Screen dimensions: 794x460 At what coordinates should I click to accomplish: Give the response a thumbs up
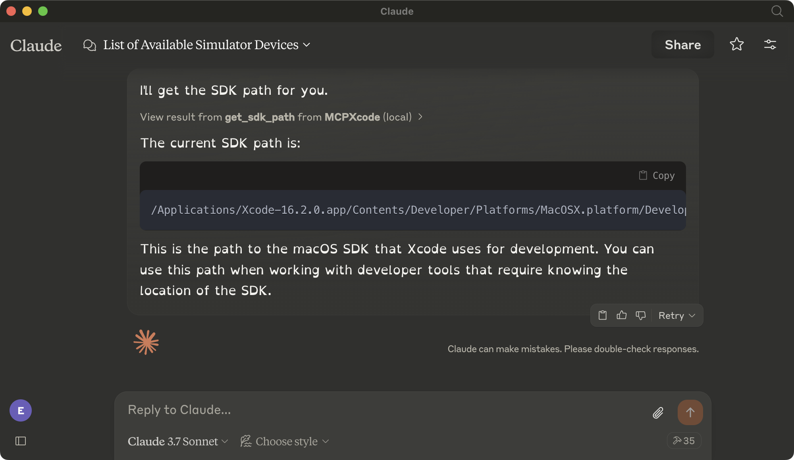[x=622, y=315]
